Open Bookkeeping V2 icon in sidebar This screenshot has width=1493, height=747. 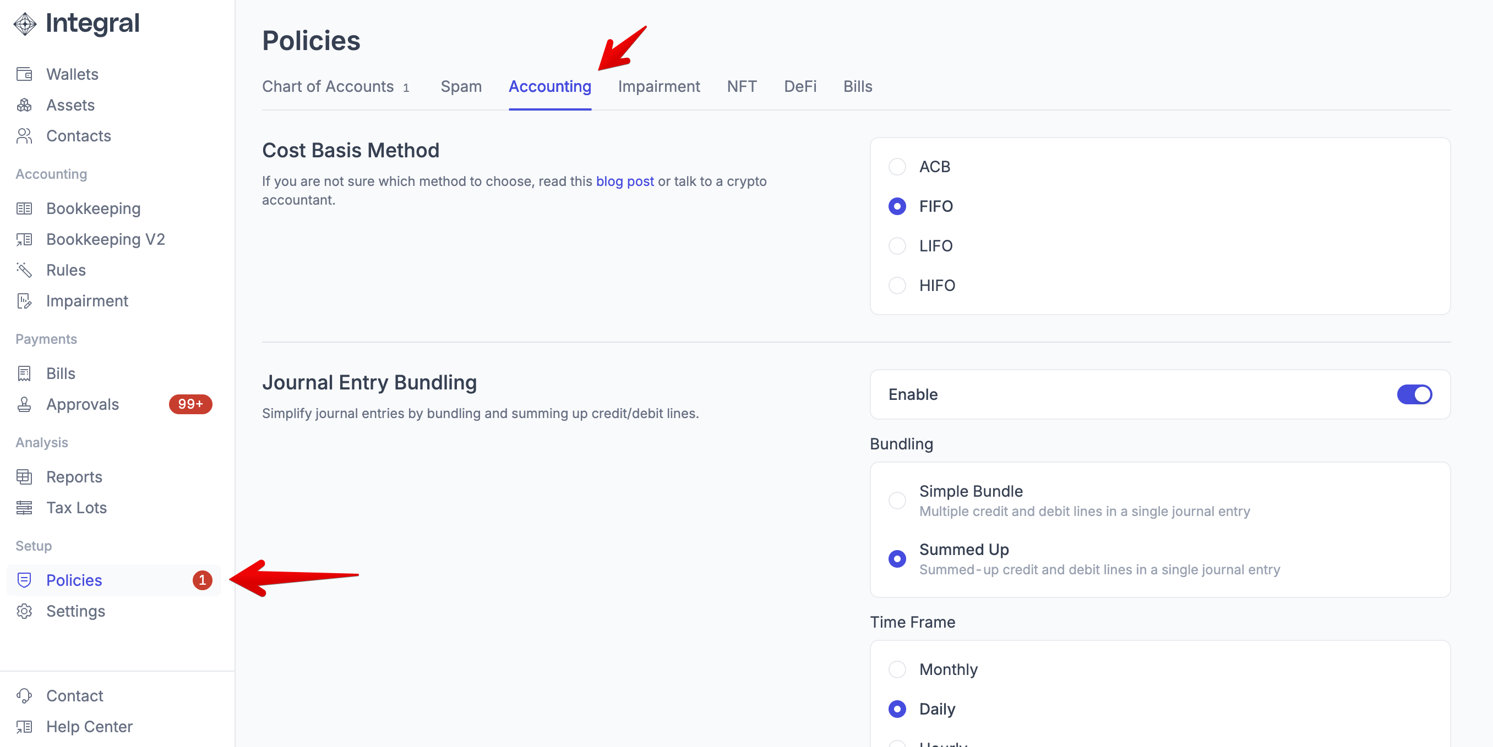point(24,239)
